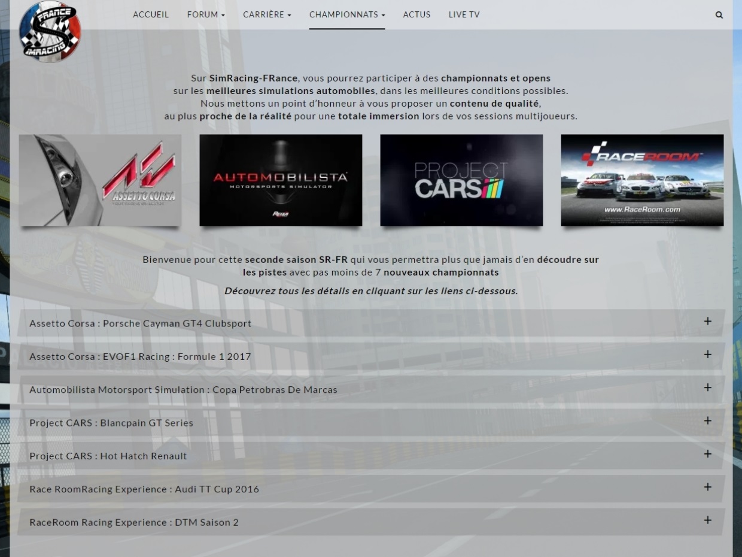Click the SimRacing France logo

[50, 31]
